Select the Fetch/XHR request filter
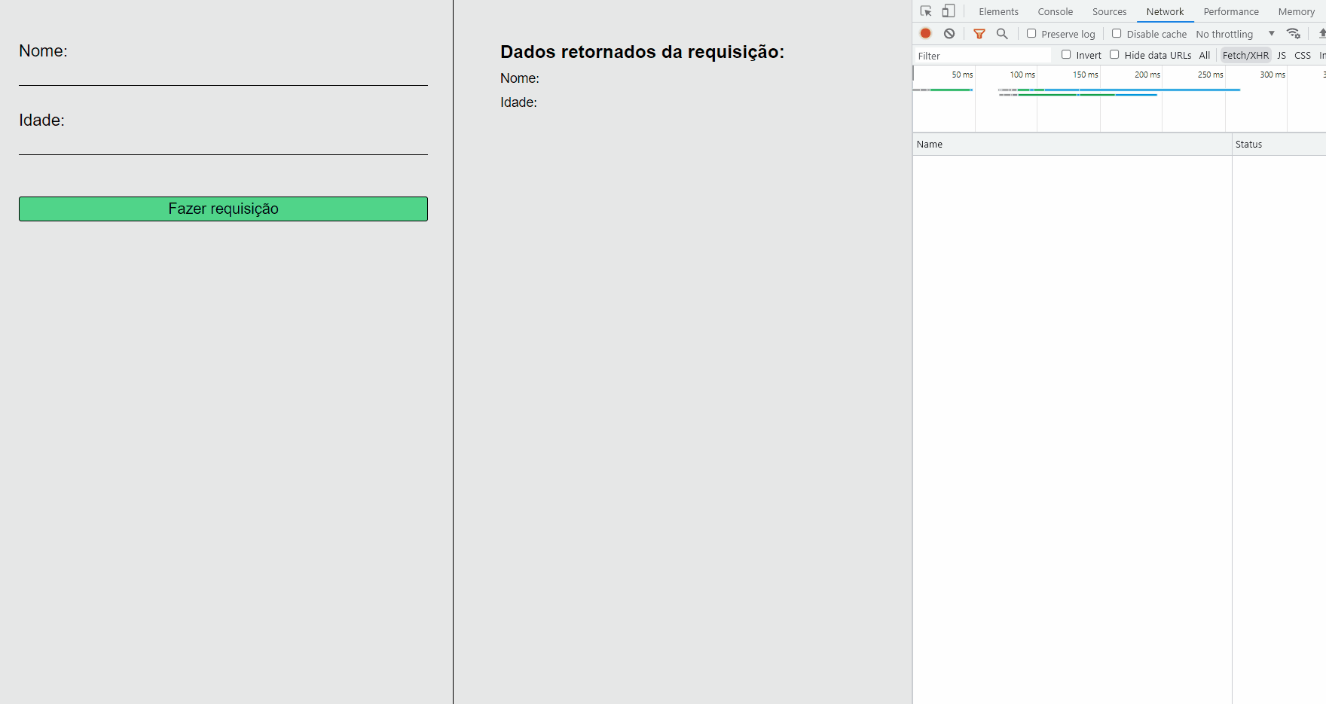The width and height of the screenshot is (1326, 704). click(1245, 55)
